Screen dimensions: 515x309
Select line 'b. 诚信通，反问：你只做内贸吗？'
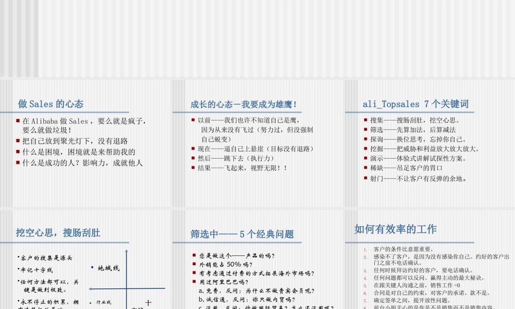(247, 300)
